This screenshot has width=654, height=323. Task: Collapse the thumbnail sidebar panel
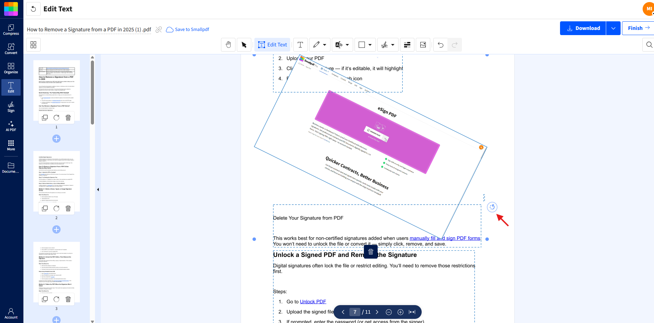98,190
